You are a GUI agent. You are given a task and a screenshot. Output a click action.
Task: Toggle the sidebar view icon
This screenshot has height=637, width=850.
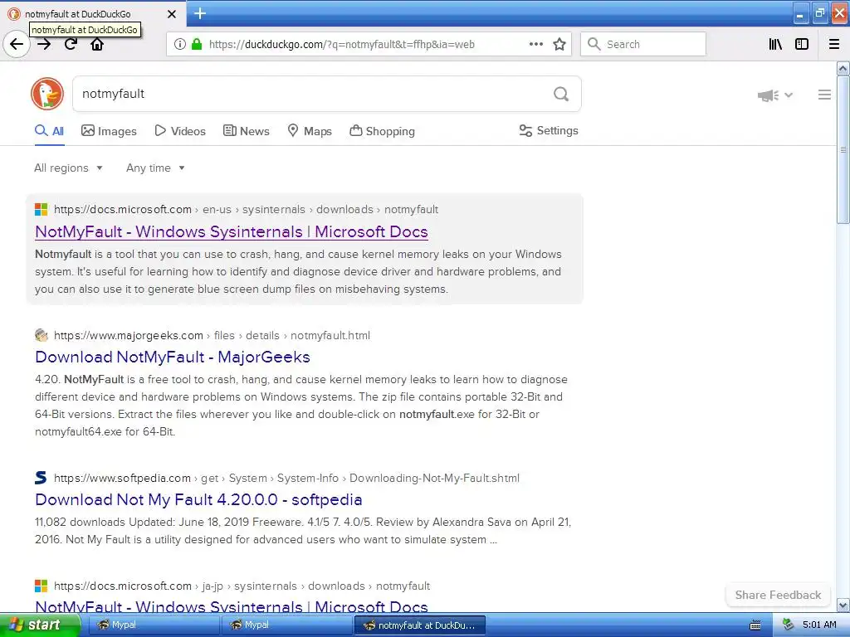pyautogui.click(x=802, y=45)
